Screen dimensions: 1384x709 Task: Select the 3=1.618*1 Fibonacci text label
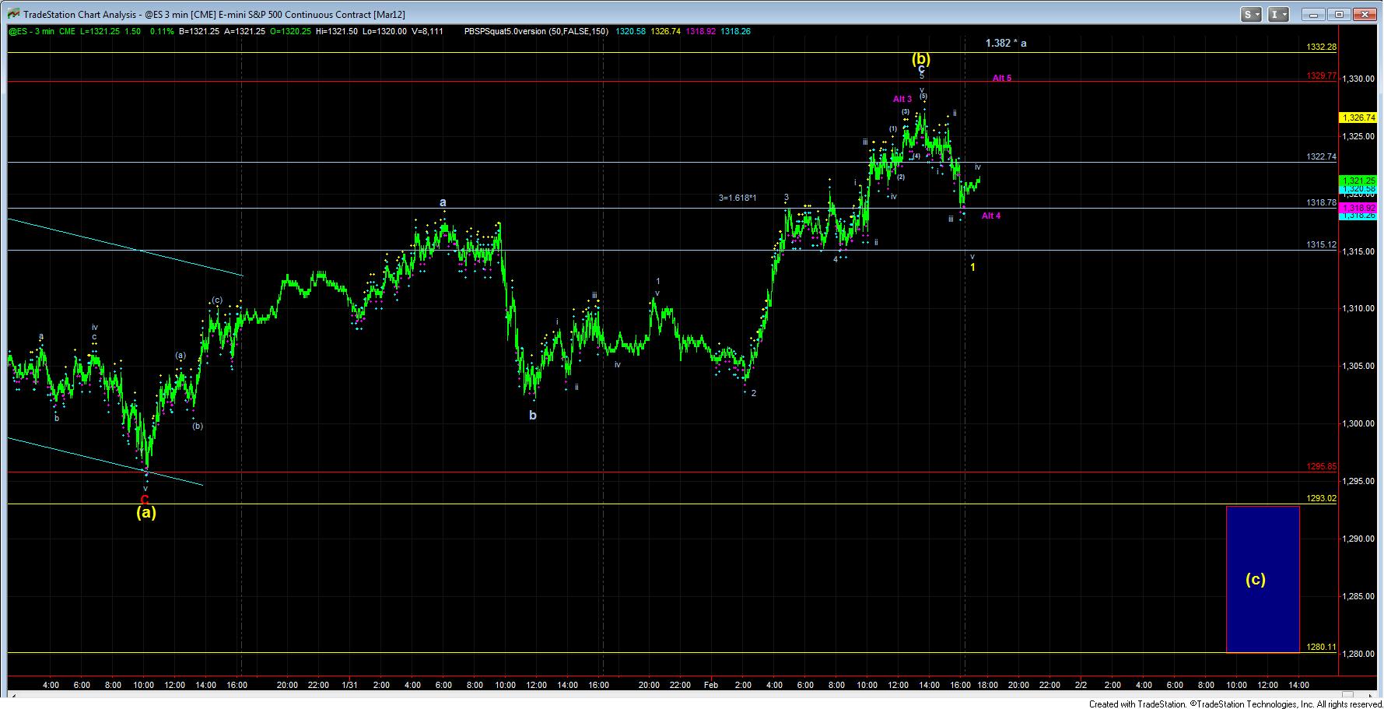pyautogui.click(x=738, y=198)
